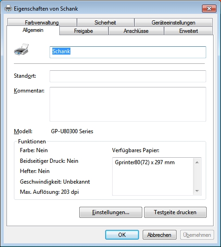Switch to the Anschlüsse tab

point(136,31)
